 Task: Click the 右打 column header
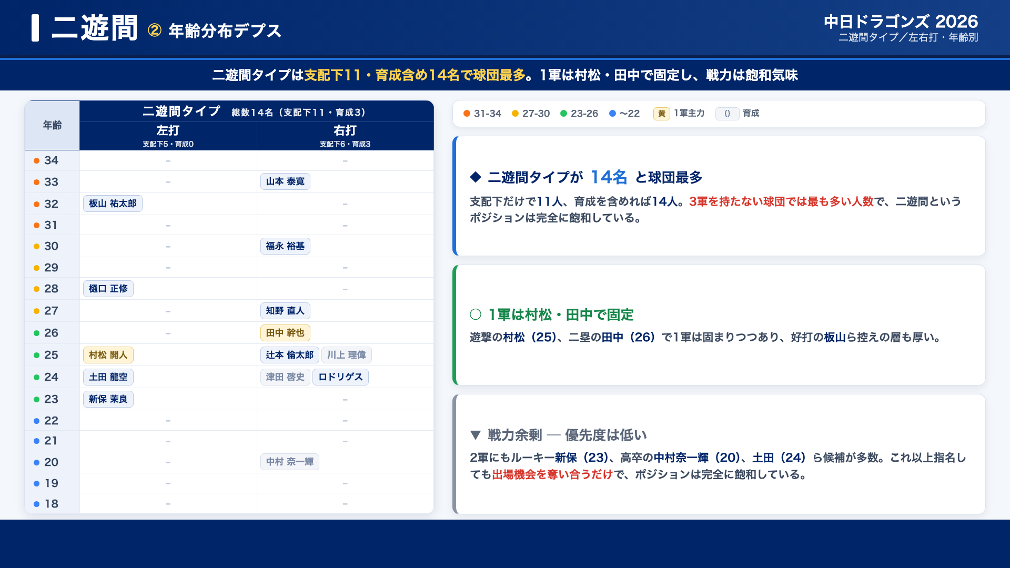click(345, 136)
